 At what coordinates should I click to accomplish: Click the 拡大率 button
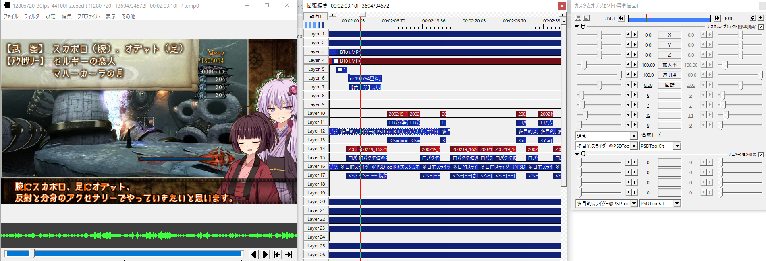tap(669, 65)
